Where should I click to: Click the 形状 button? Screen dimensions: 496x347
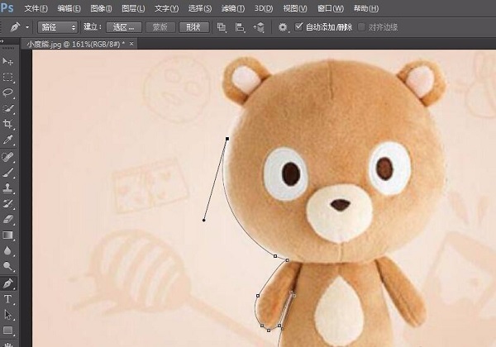pyautogui.click(x=193, y=26)
